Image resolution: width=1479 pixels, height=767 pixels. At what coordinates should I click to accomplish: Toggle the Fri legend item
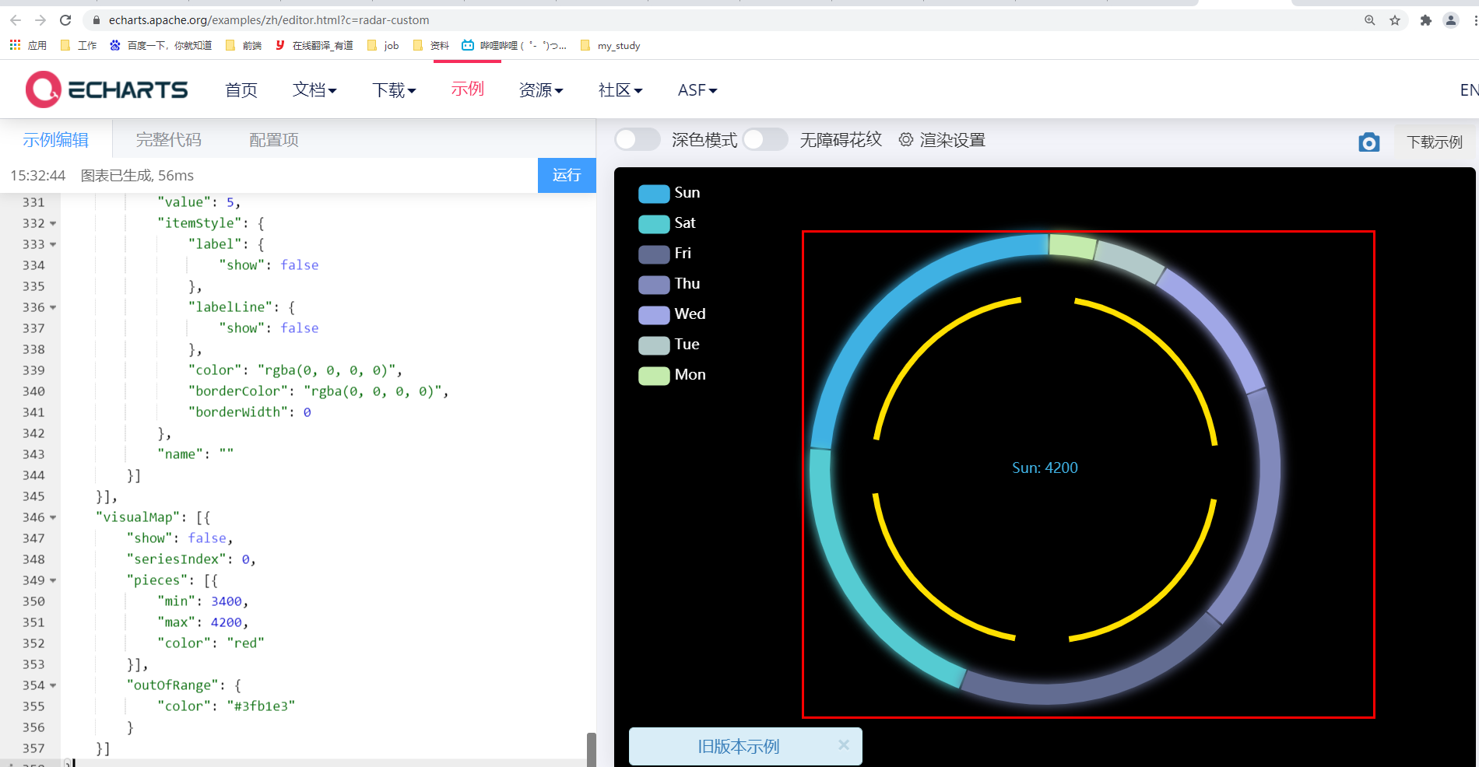tap(665, 254)
